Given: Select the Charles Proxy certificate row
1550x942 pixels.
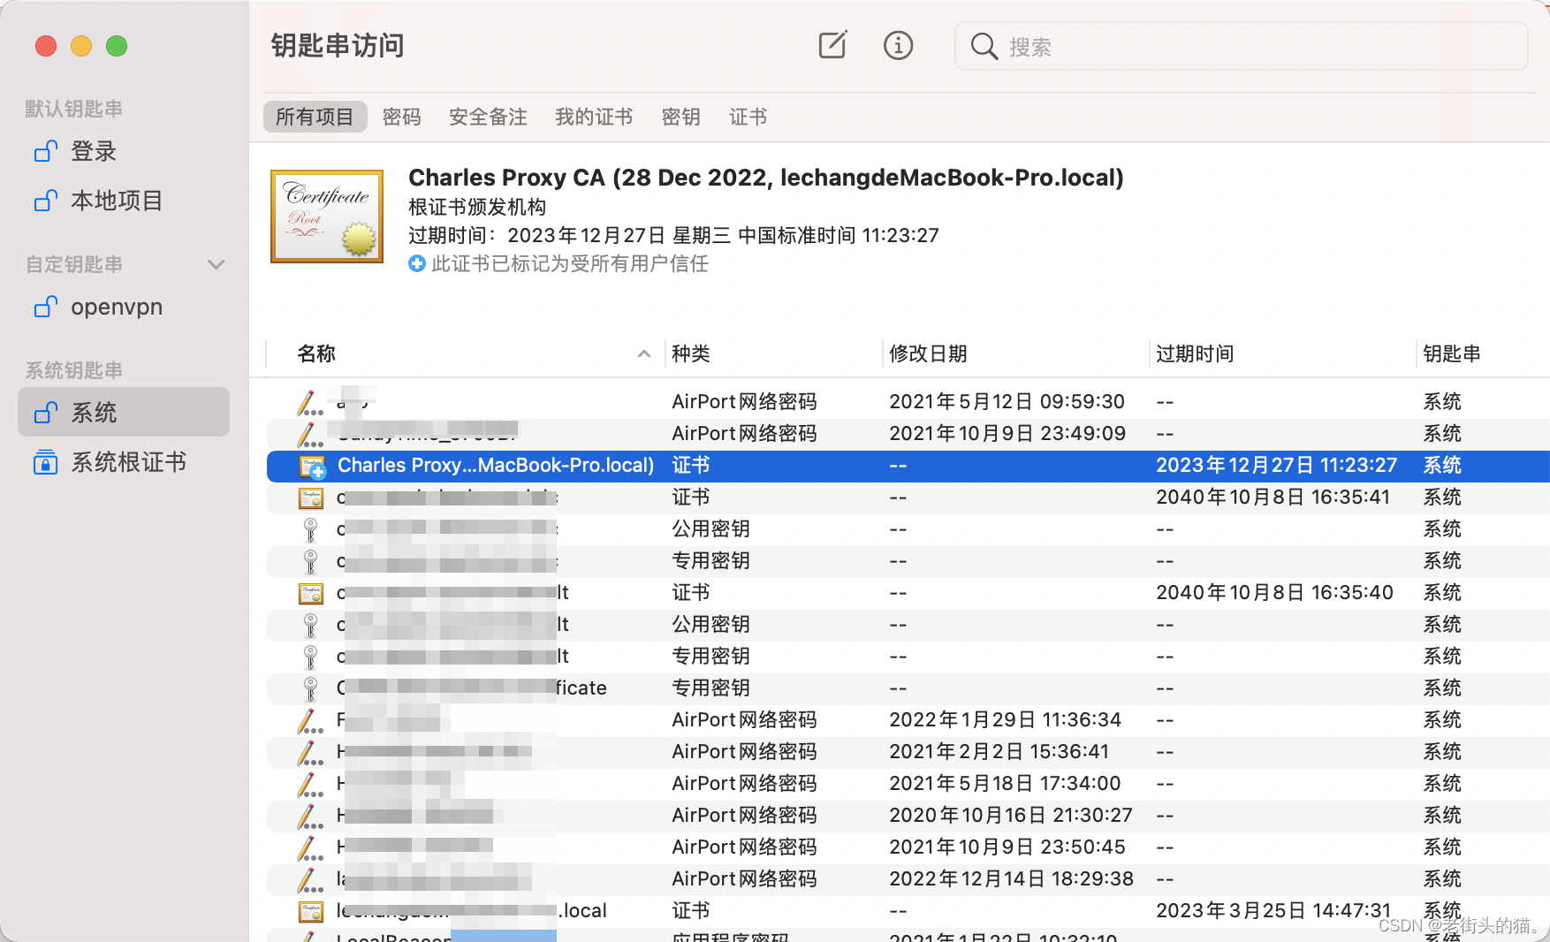Looking at the screenshot, I should [x=908, y=466].
